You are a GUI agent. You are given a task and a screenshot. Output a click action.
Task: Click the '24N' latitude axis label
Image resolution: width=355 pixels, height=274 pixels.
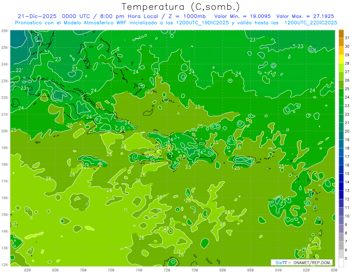click(x=4, y=64)
